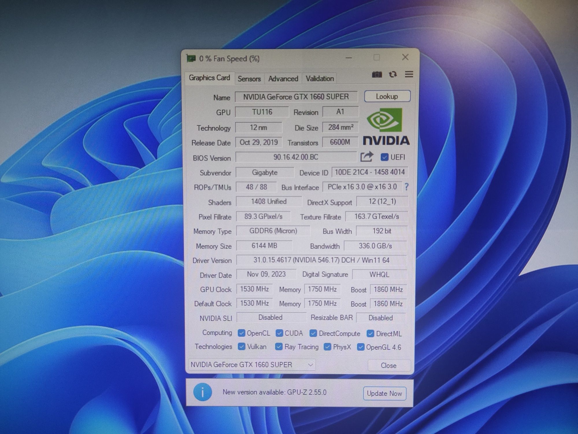Image resolution: width=578 pixels, height=434 pixels.
Task: Click the GPU Clock value 1530 MHz
Action: 254,289
